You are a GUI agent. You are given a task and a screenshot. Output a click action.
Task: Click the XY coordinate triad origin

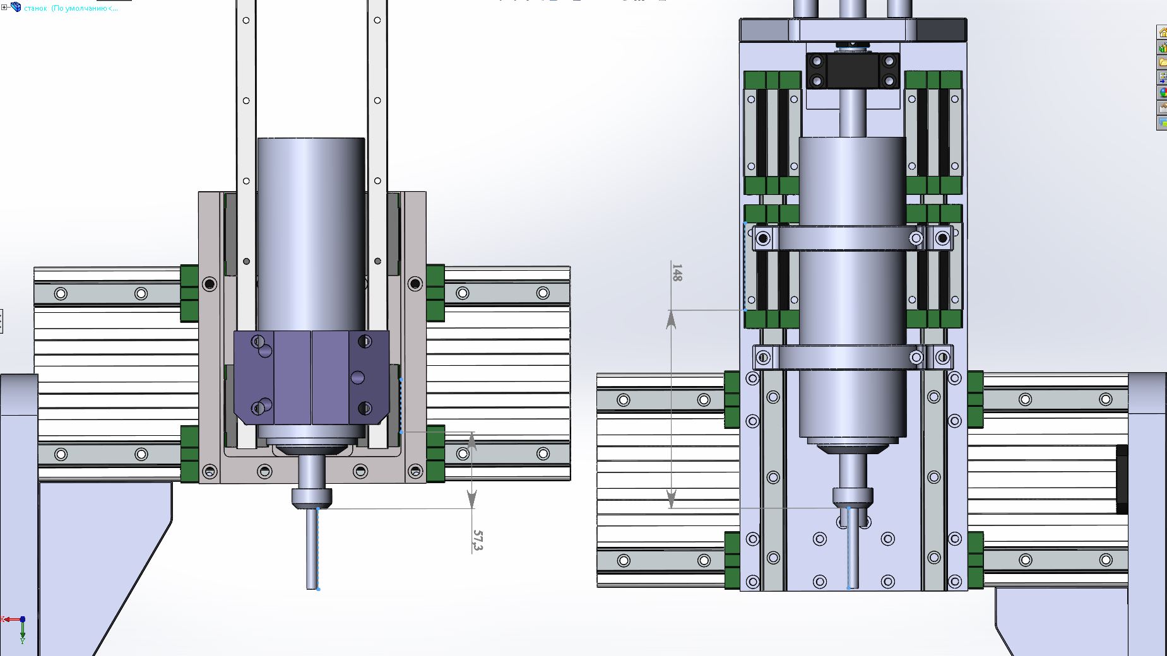click(x=22, y=619)
